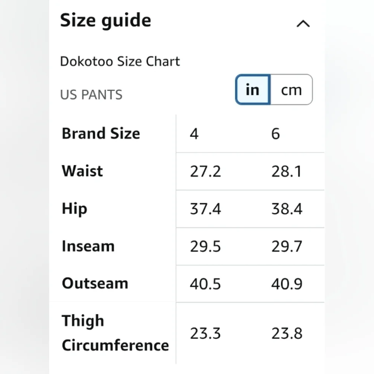
Task: Select the inches unit option
Action: coord(253,90)
